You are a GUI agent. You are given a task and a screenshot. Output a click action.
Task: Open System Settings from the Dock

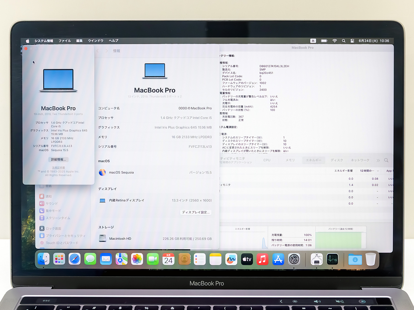click(294, 259)
